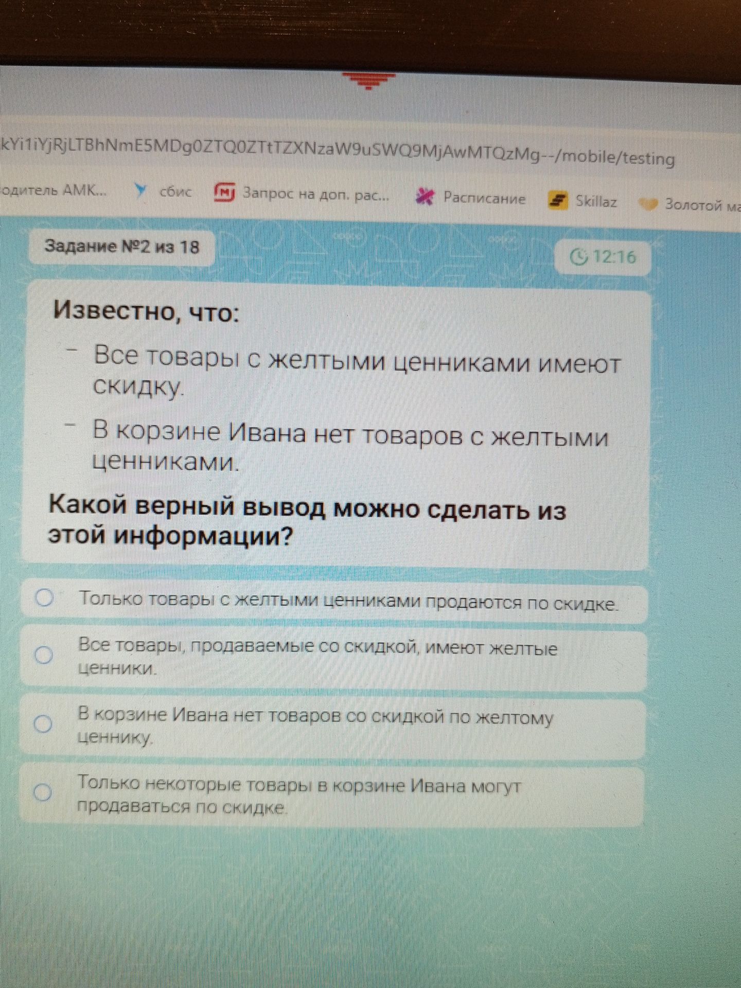Image resolution: width=741 pixels, height=988 pixels.
Task: Click the yellow Skillaz bookmark icon
Action: click(558, 201)
